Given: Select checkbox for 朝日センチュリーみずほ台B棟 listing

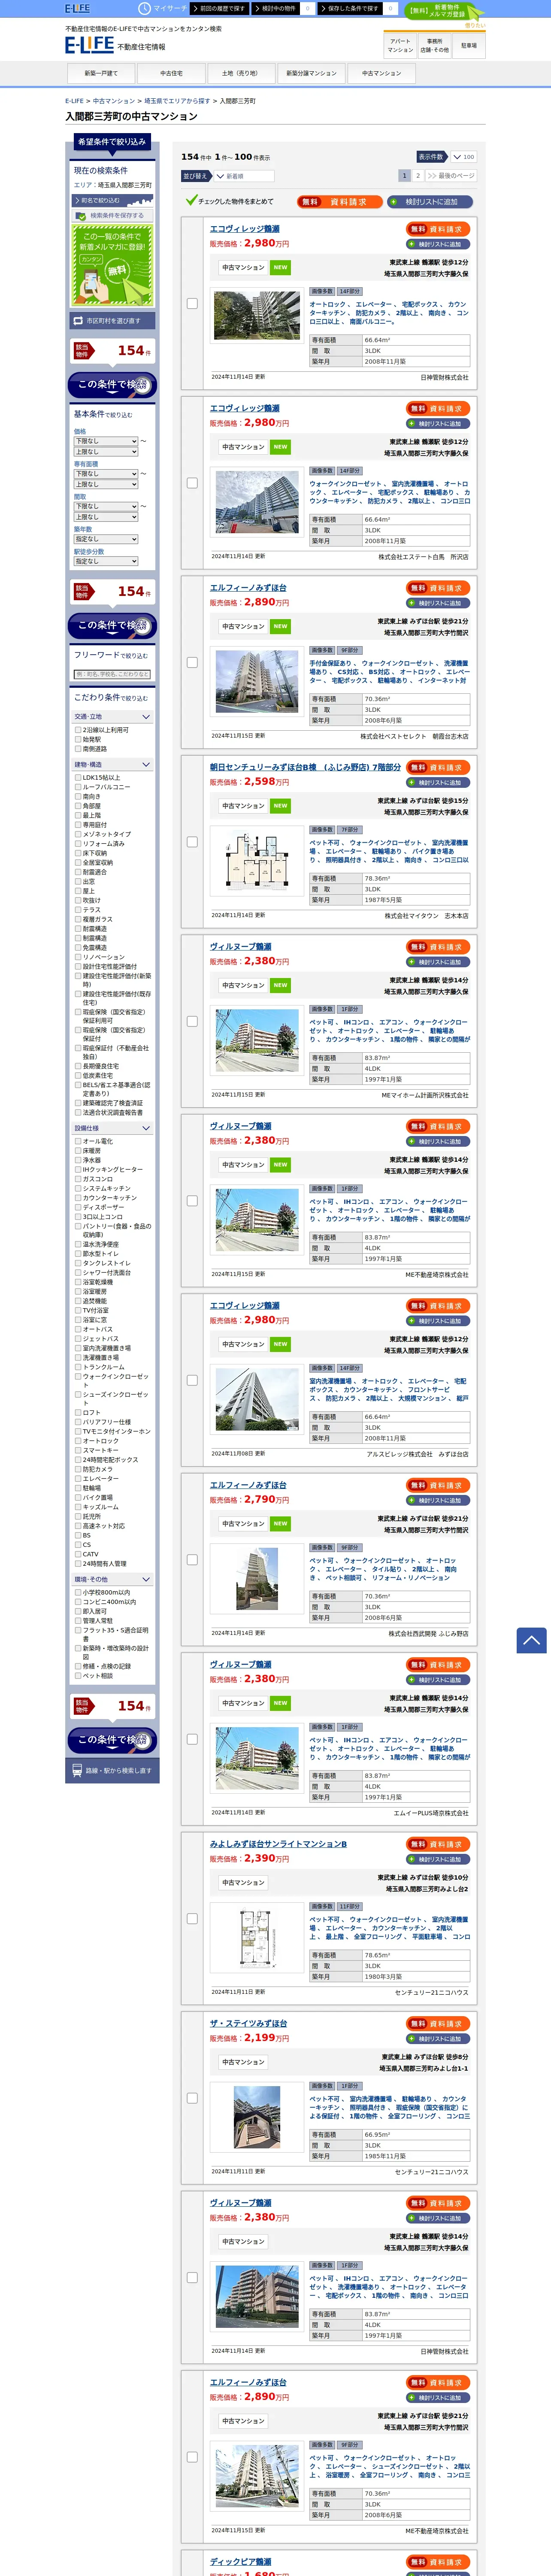Looking at the screenshot, I should coord(192,842).
